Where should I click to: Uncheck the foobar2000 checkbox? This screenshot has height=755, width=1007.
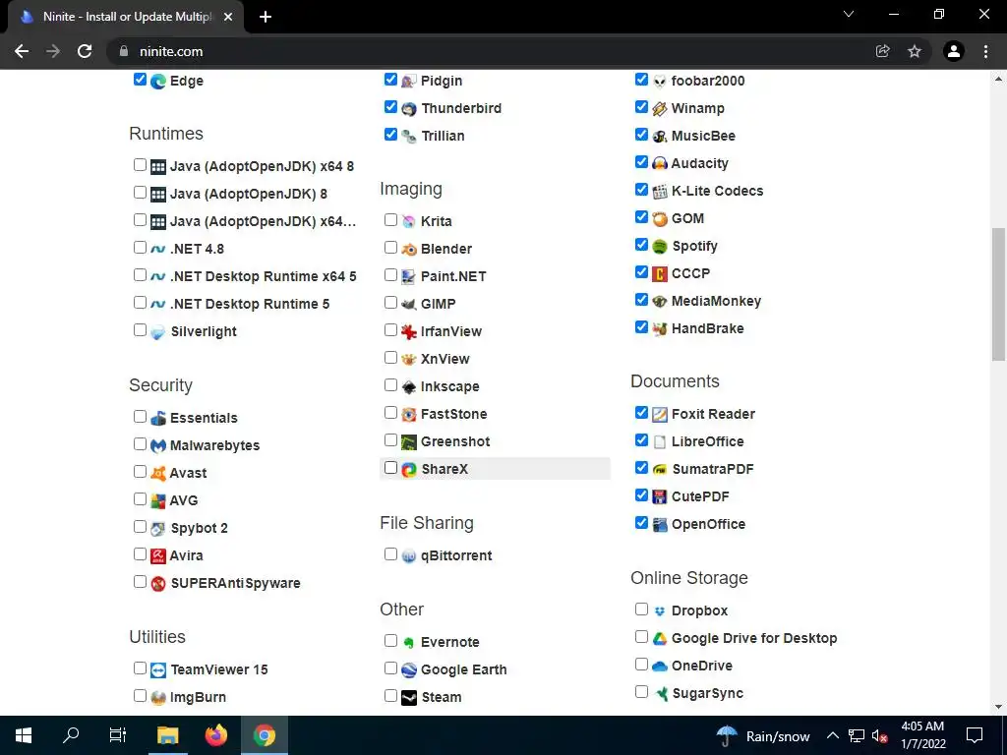click(x=641, y=79)
